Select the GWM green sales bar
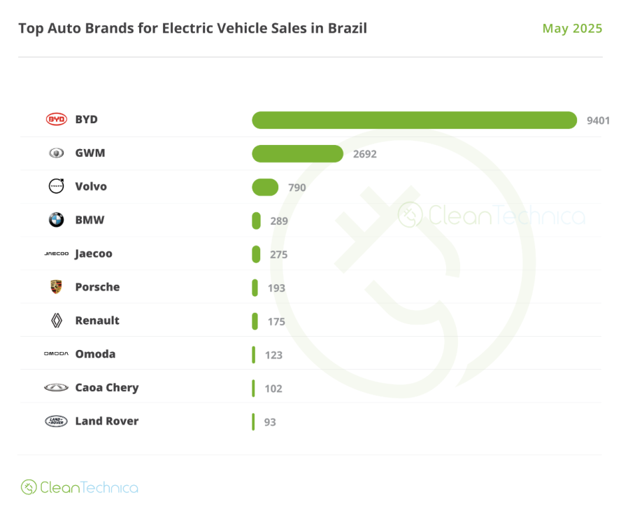 click(297, 153)
